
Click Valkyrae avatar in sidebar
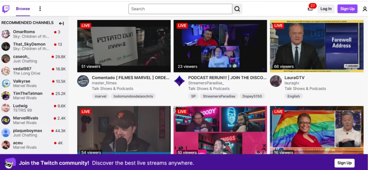(x=6, y=83)
